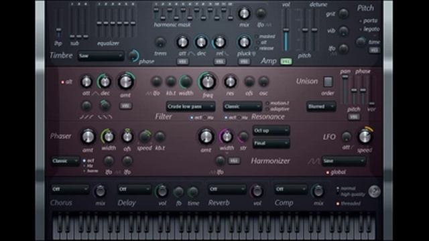Click the Unison order button
The height and width of the screenshot is (241, 429).
[x=328, y=82]
